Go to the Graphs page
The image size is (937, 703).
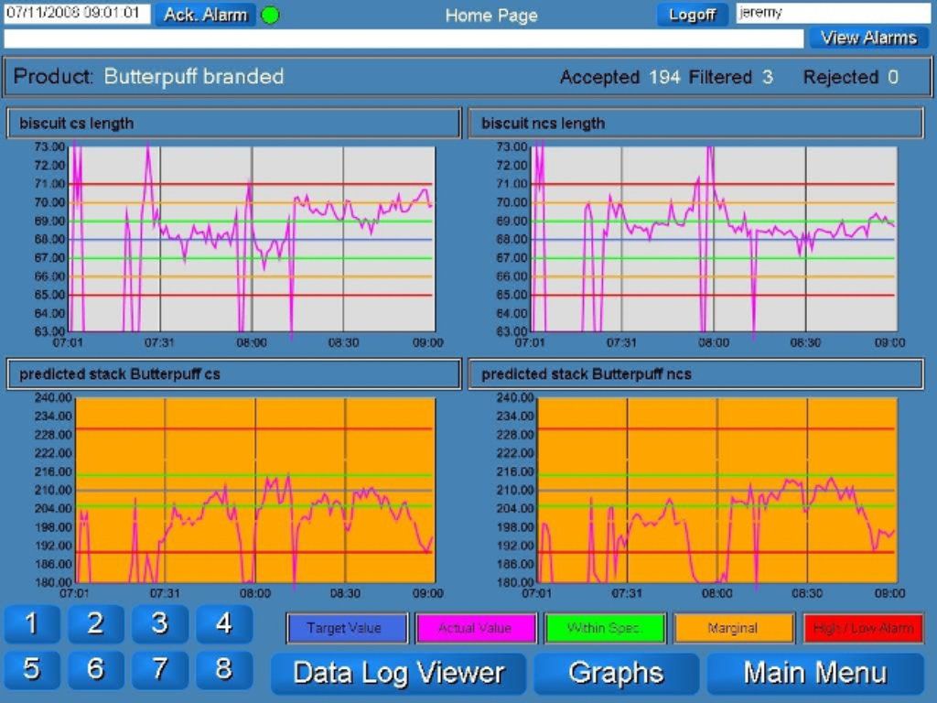(x=616, y=674)
